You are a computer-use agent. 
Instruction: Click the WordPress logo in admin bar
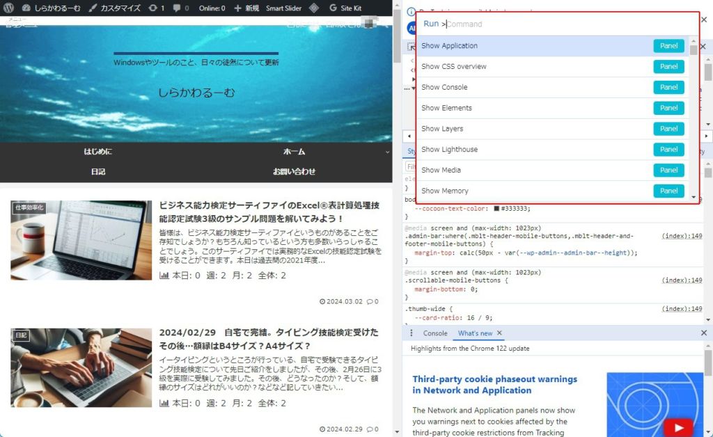click(8, 8)
